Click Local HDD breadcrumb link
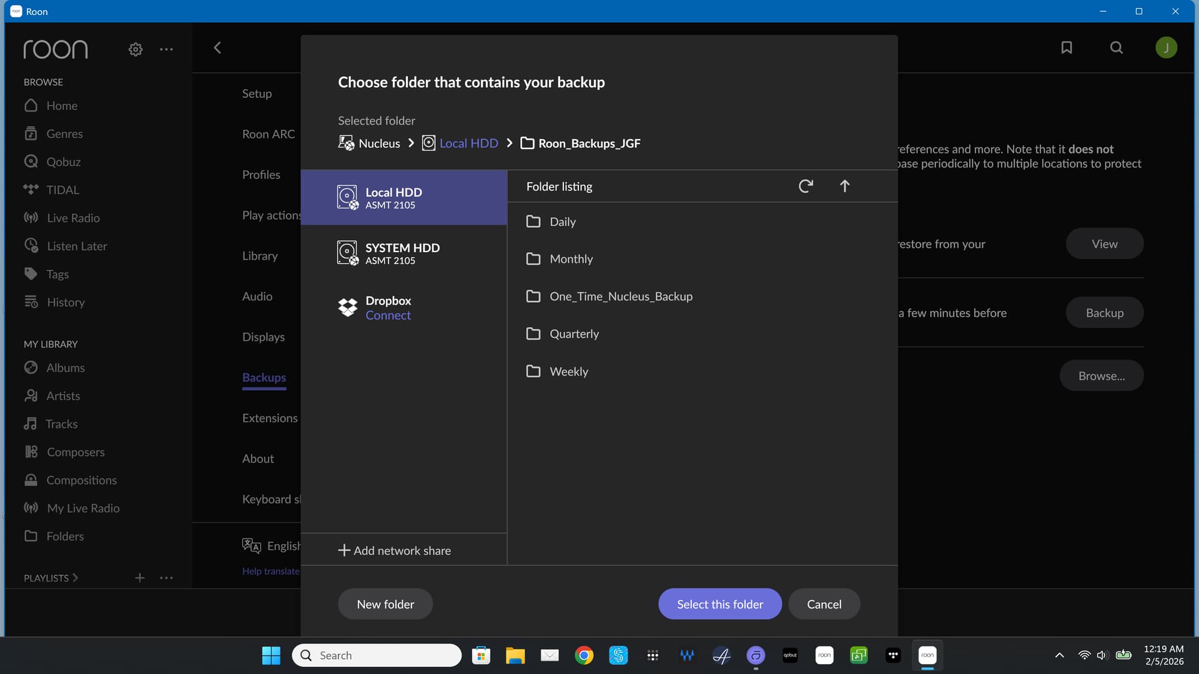The width and height of the screenshot is (1199, 674). click(468, 144)
